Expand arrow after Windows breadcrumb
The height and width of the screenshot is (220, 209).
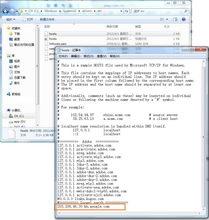click(60, 11)
